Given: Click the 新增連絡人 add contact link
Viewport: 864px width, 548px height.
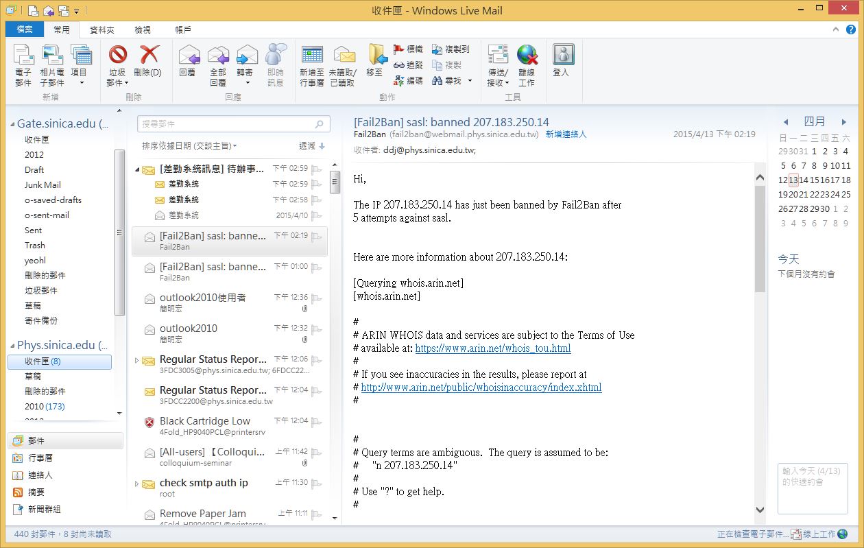Looking at the screenshot, I should [x=566, y=134].
